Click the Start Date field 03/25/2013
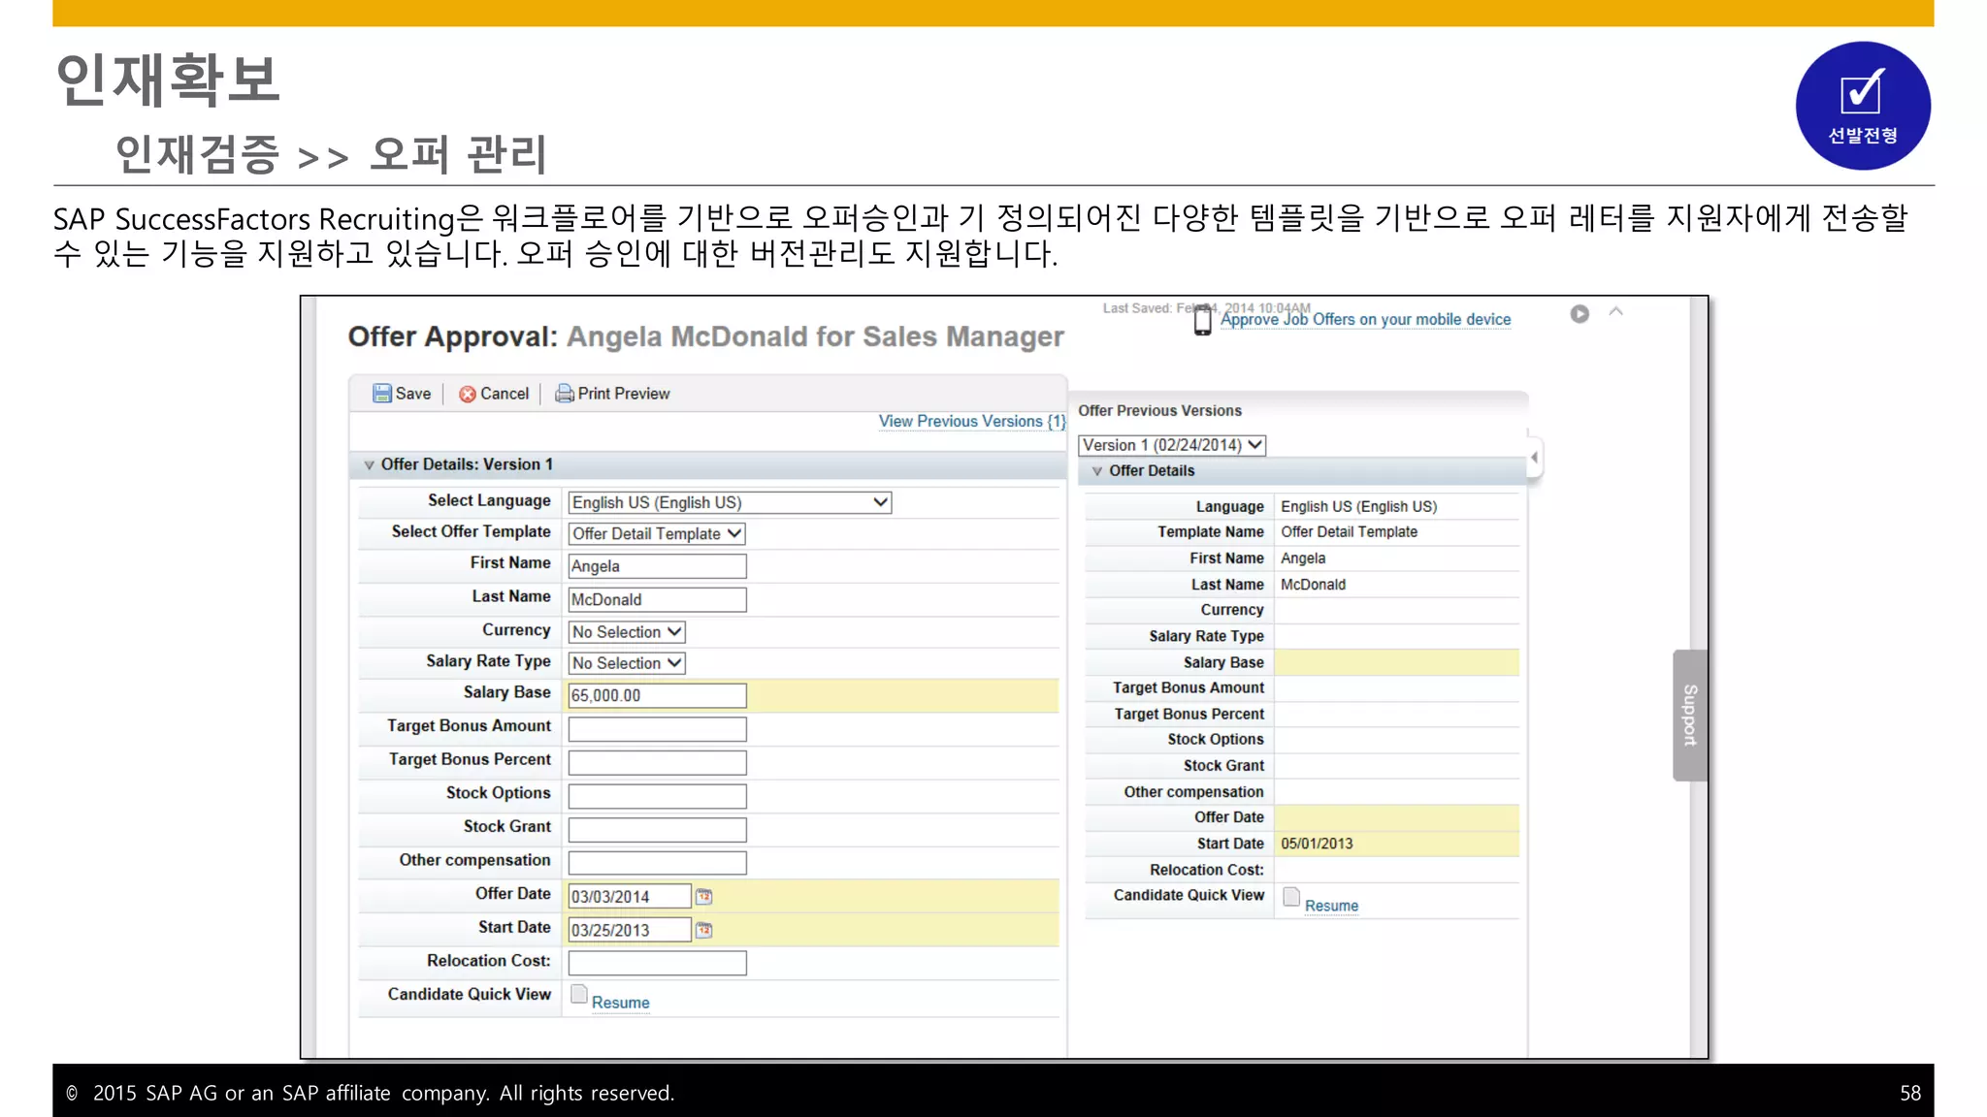The image size is (1987, 1117). pos(630,930)
